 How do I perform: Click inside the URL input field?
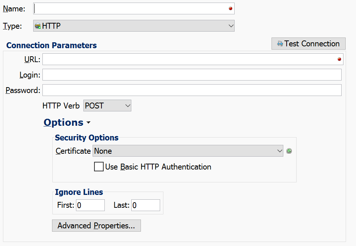click(x=184, y=59)
